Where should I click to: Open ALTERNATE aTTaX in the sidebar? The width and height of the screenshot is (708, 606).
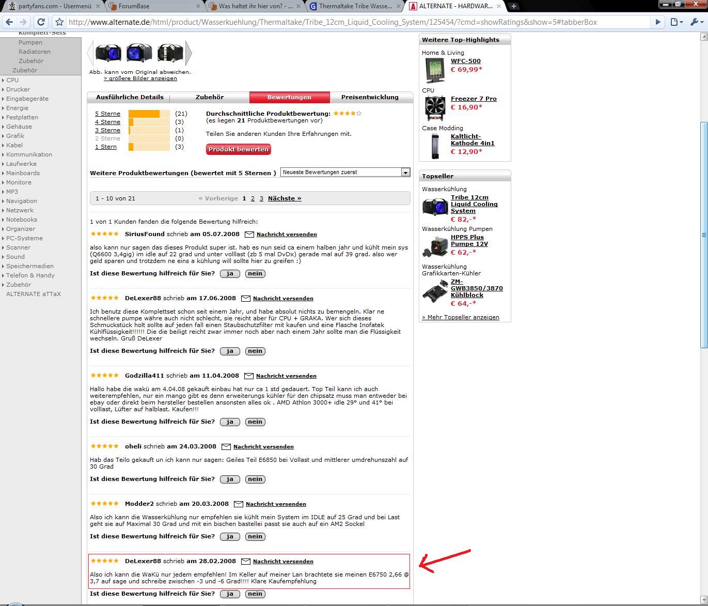click(34, 294)
